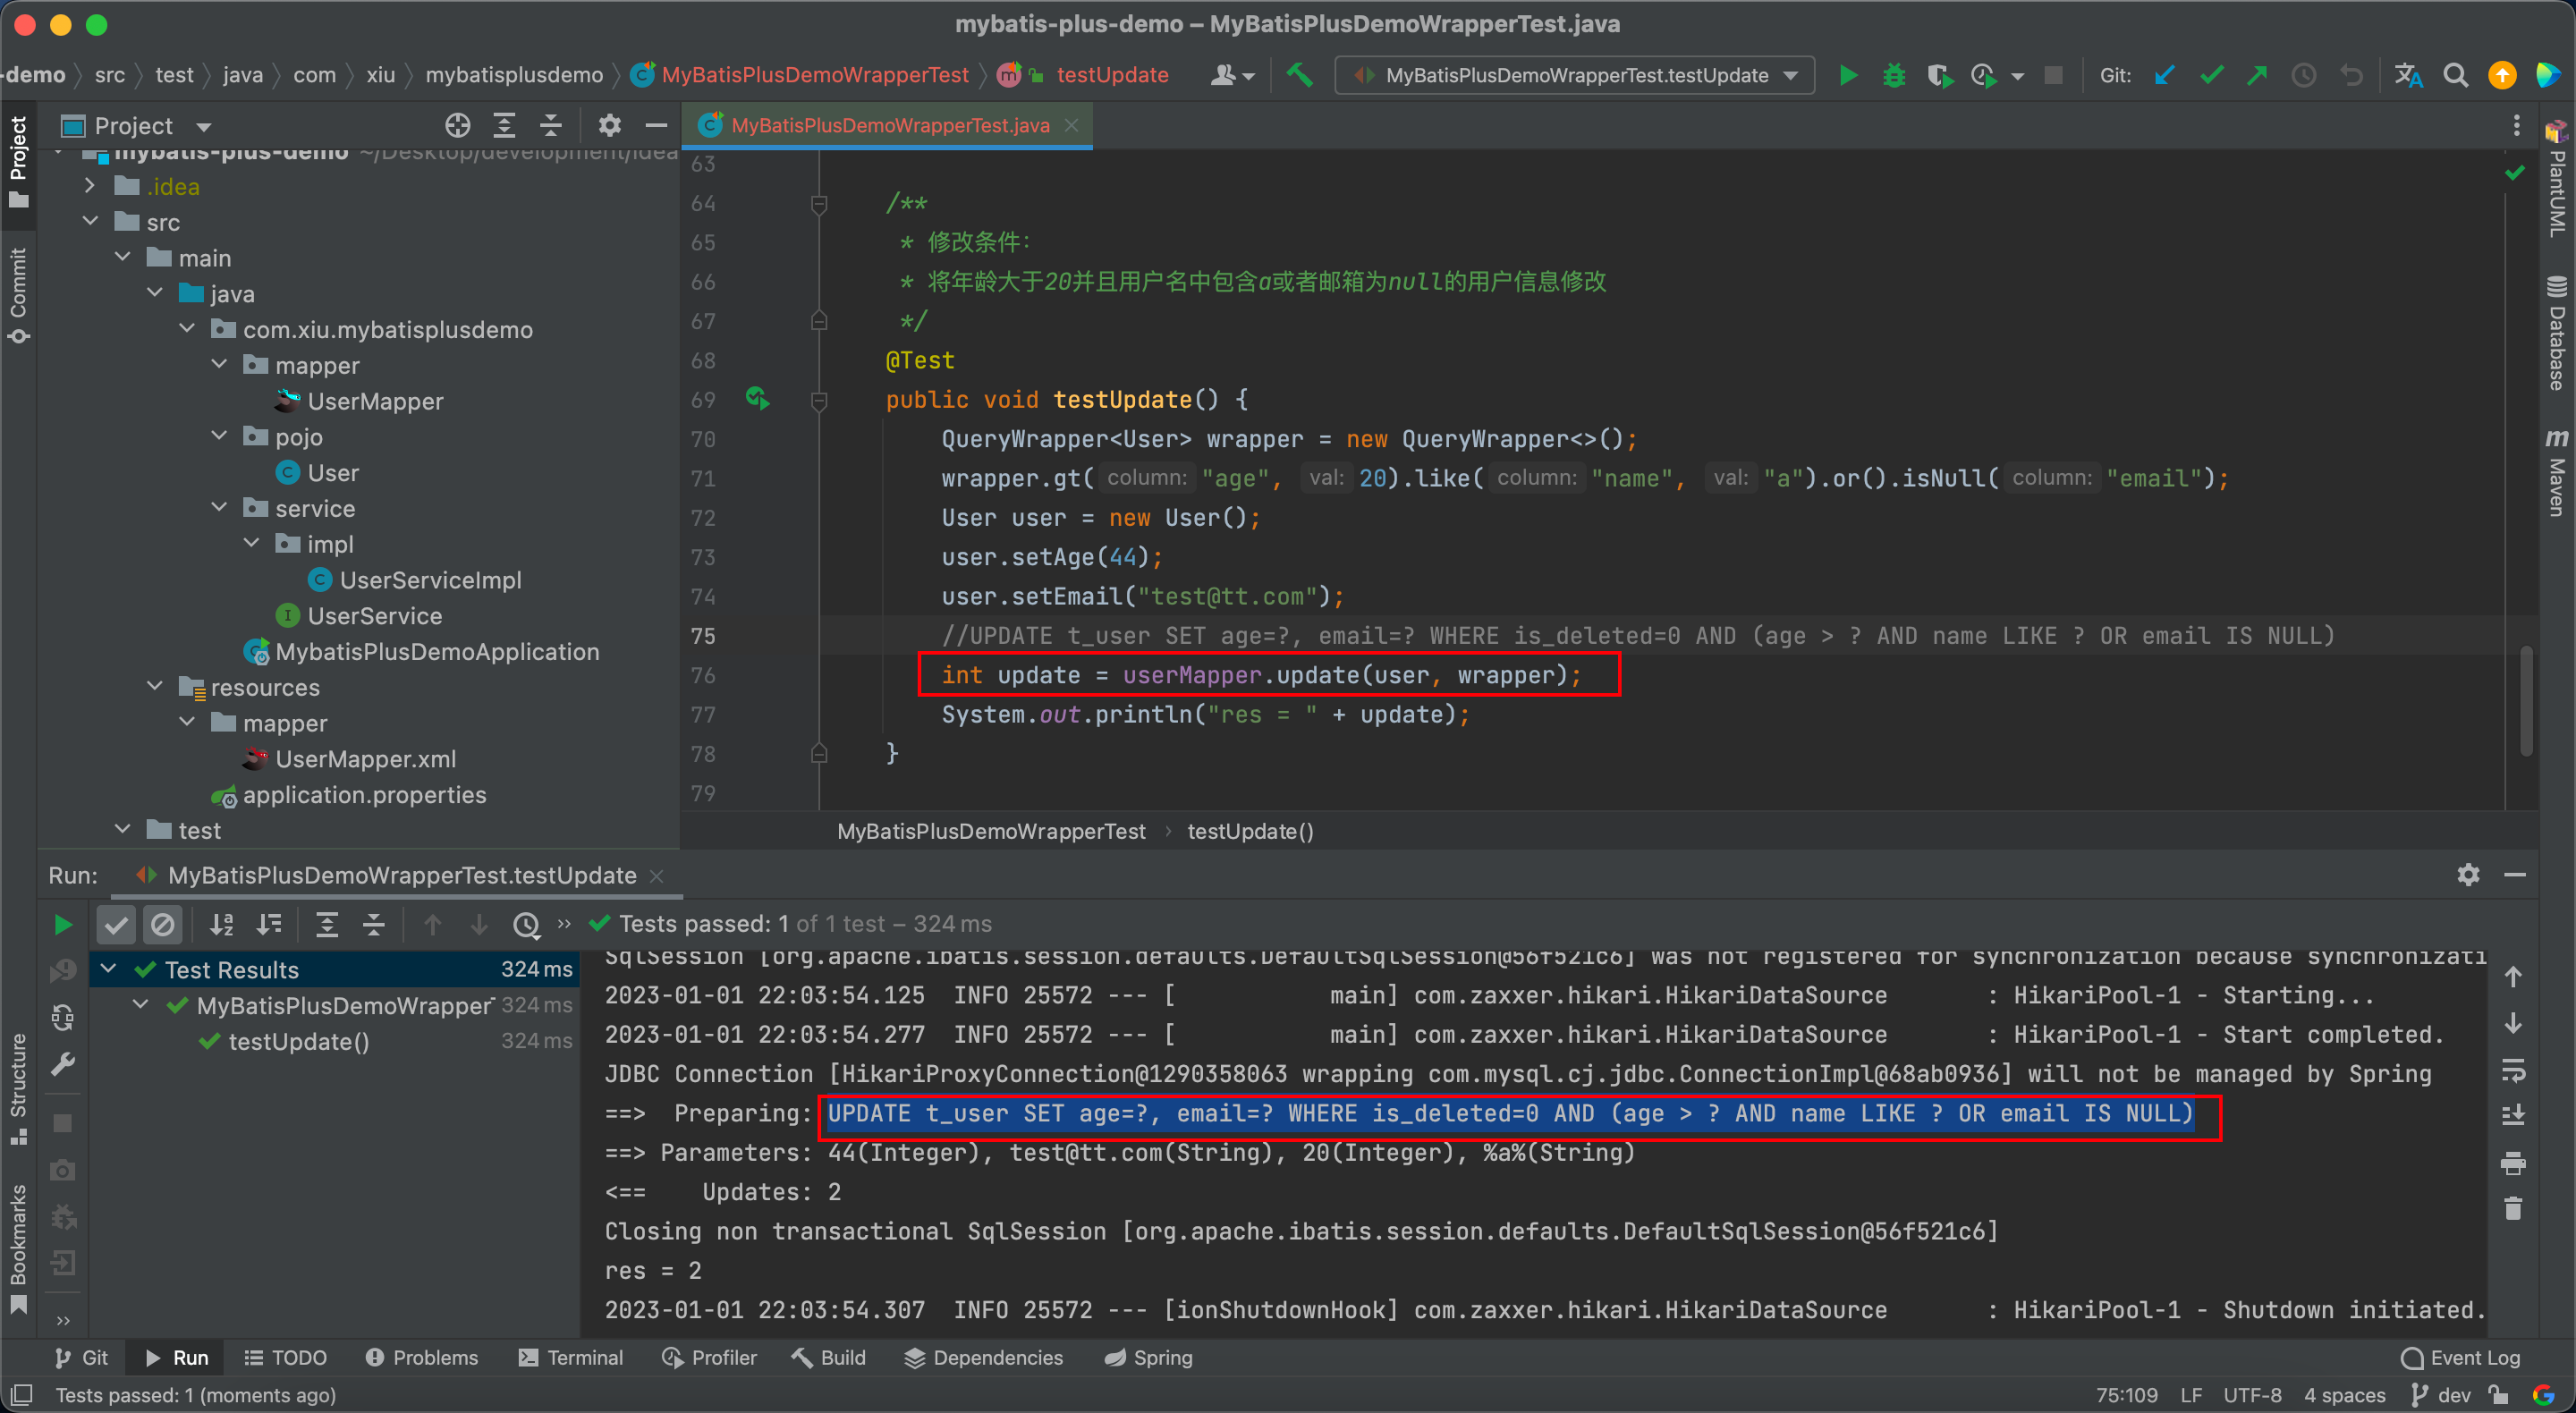
Task: Click the Git Commit checkmark icon
Action: click(x=2211, y=75)
